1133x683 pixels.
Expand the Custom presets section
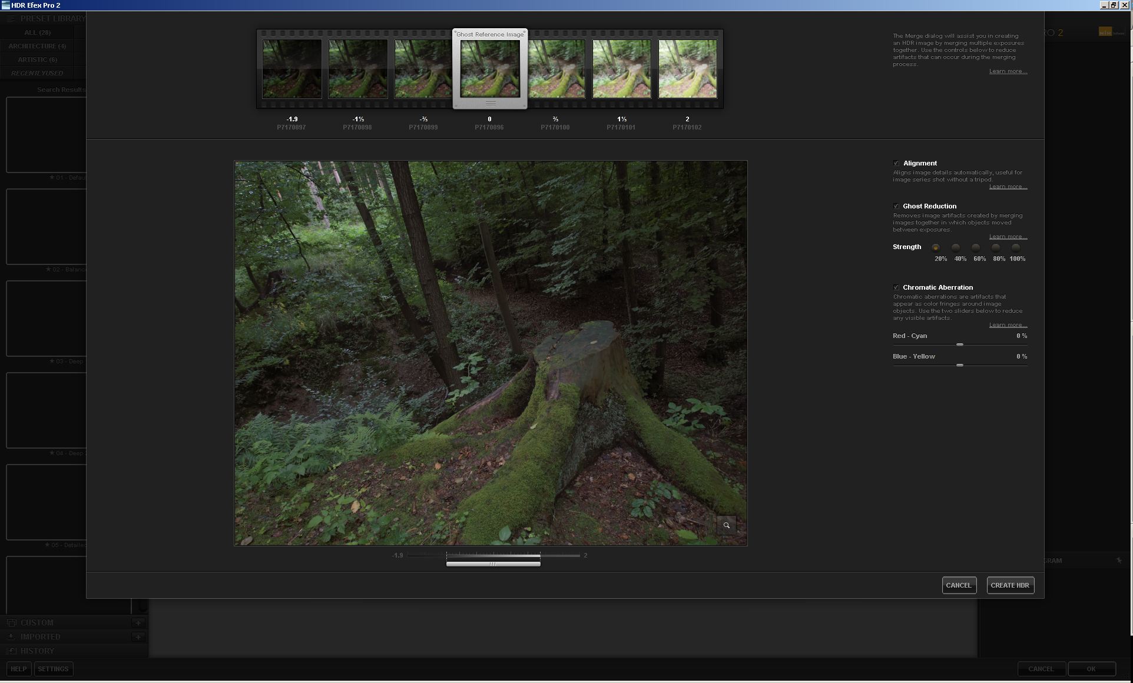37,623
